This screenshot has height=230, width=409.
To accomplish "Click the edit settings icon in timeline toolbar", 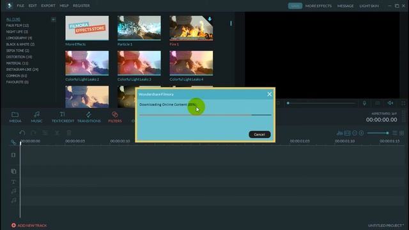I will click(x=45, y=133).
